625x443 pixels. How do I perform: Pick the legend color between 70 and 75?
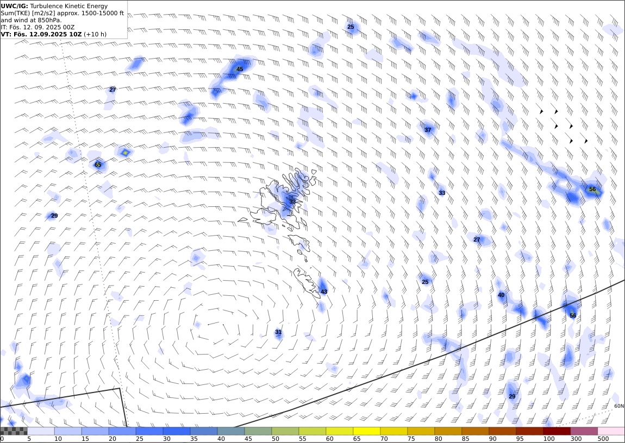pos(394,431)
